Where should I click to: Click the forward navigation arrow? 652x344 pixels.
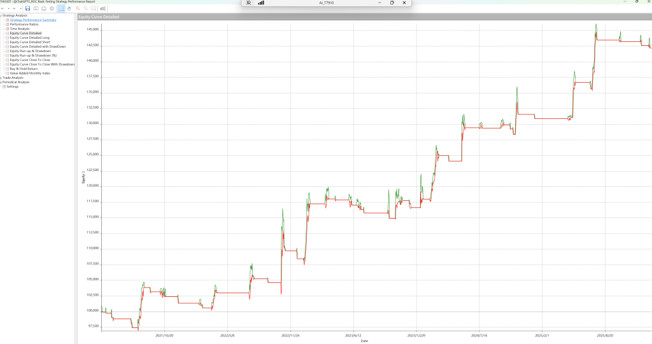[14, 8]
